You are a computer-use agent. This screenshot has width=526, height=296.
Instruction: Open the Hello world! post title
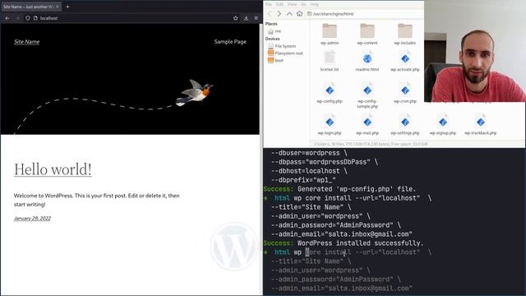tap(53, 169)
